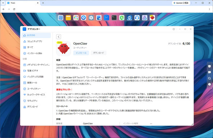Click the blue App Center bag dock icon

click(107, 18)
